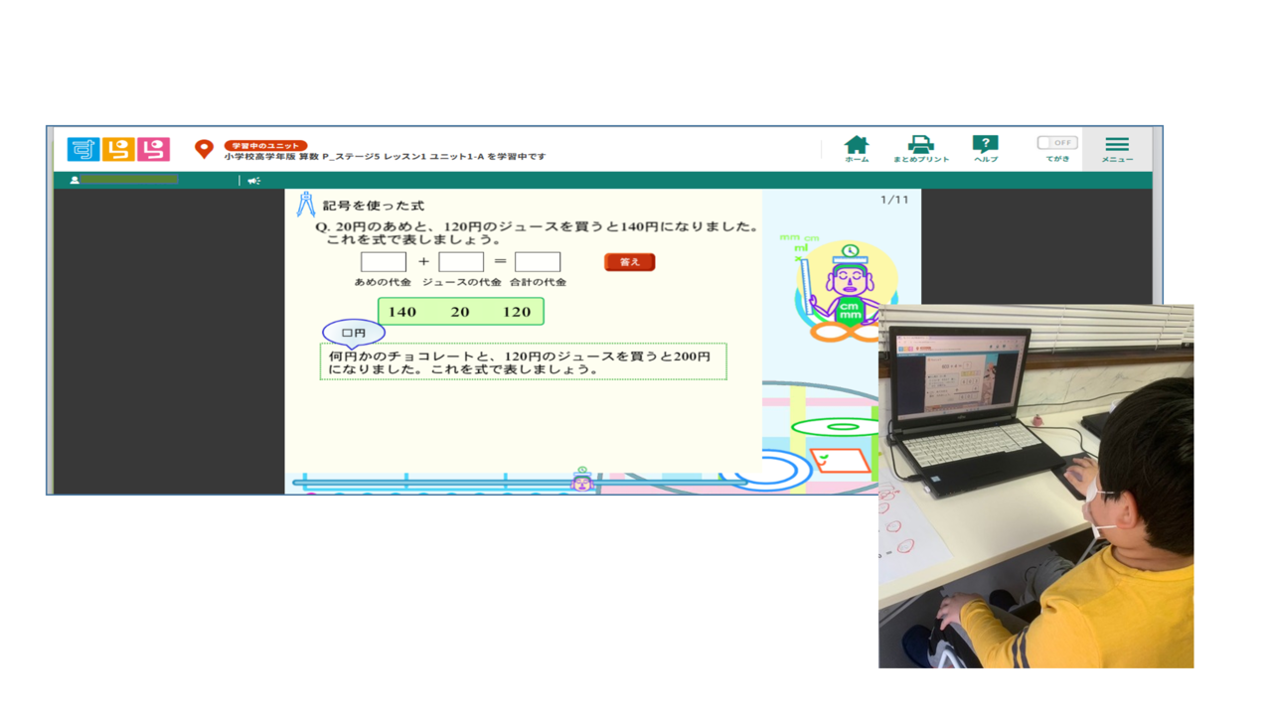Viewport: 1272px width, 715px height.
Task: Click the unit title 小学校高学年版 算数 text
Action: [x=385, y=157]
